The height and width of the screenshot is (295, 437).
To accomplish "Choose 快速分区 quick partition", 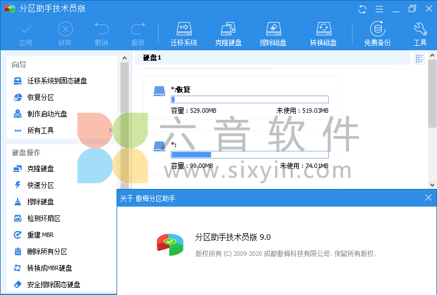I will pyautogui.click(x=41, y=185).
